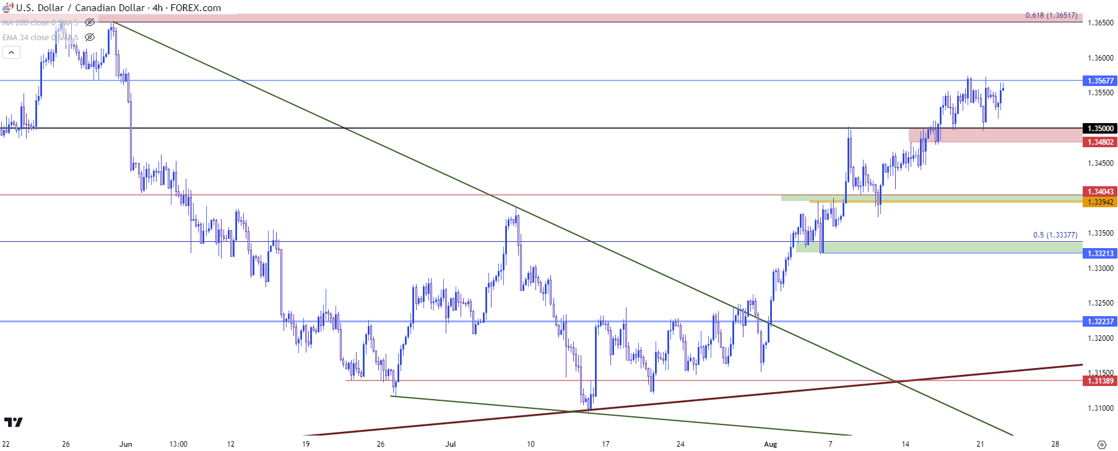Click the 1.34500 price axis tick
This screenshot has height=451, width=1118.
click(x=1100, y=163)
